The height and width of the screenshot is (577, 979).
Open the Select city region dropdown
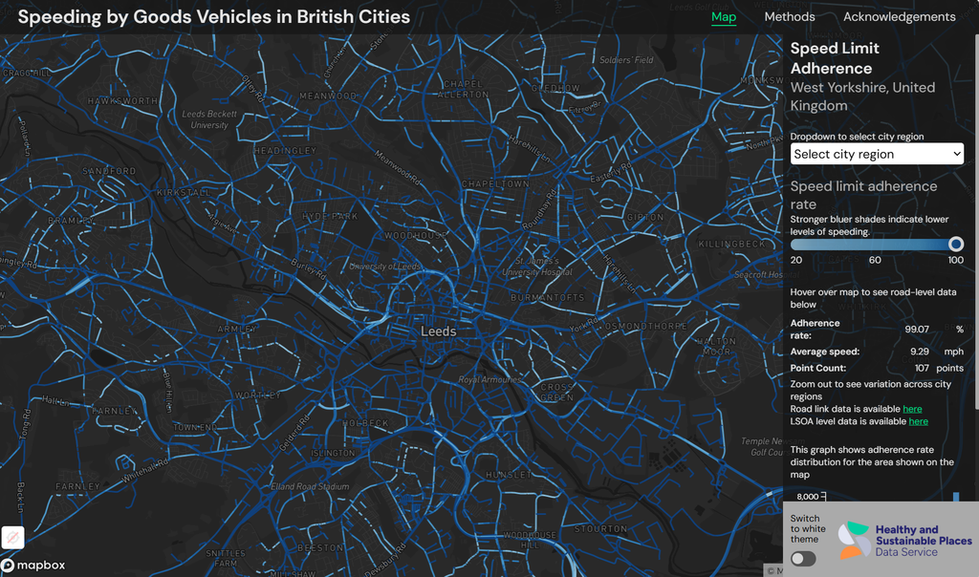(877, 154)
